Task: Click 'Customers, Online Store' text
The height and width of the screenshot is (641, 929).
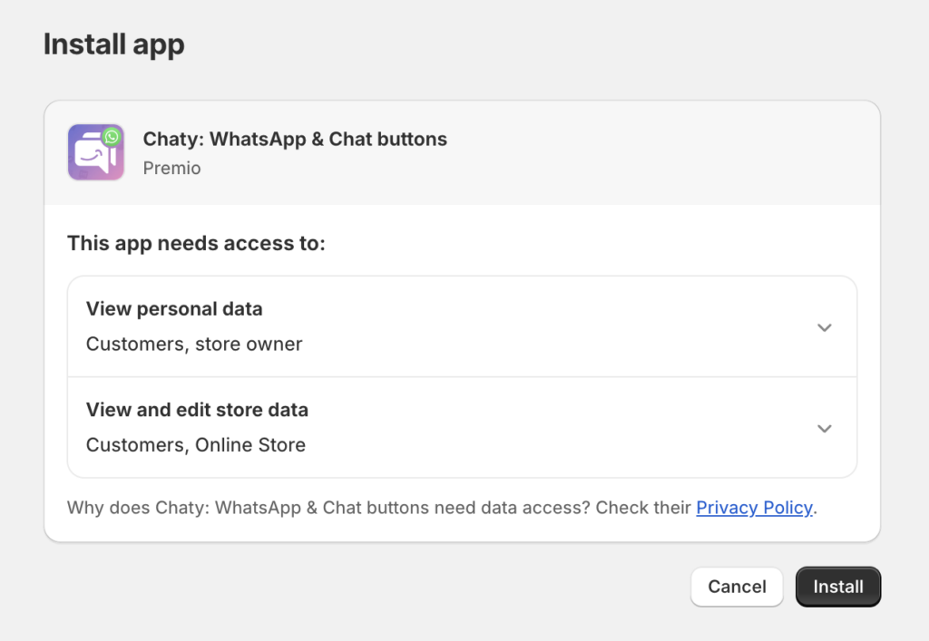Action: click(196, 444)
